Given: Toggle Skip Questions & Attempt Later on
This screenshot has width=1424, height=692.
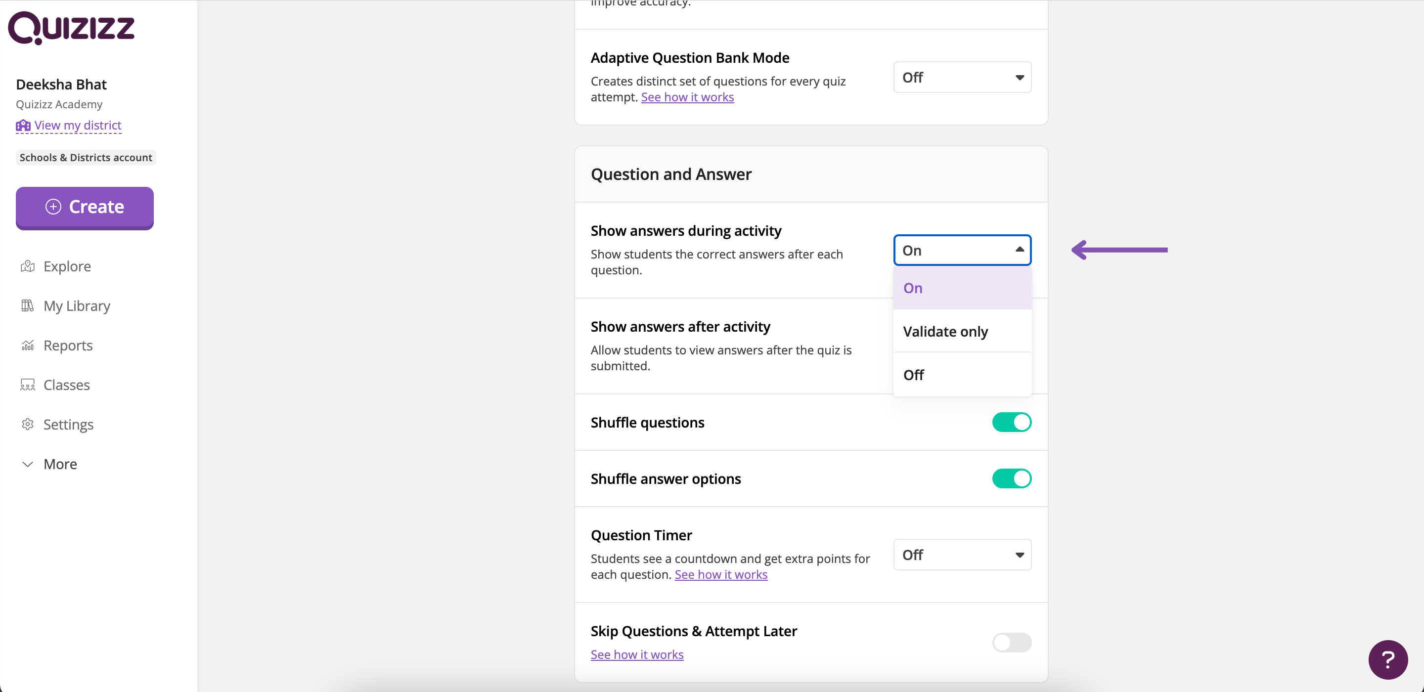Looking at the screenshot, I should click(1010, 641).
